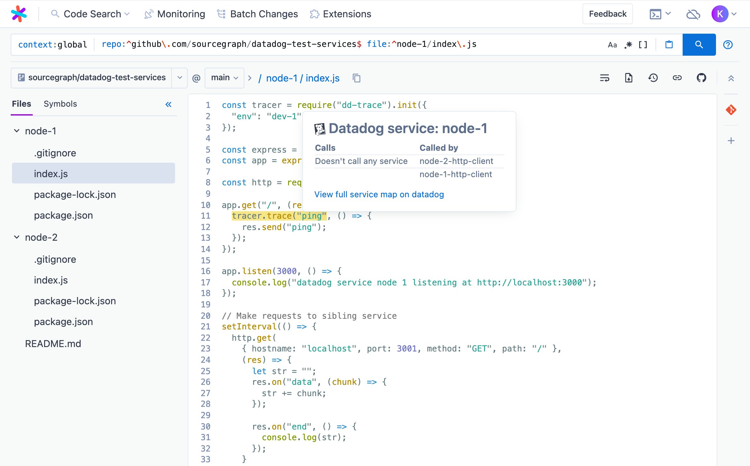Copy the permalink to this file

click(x=677, y=78)
